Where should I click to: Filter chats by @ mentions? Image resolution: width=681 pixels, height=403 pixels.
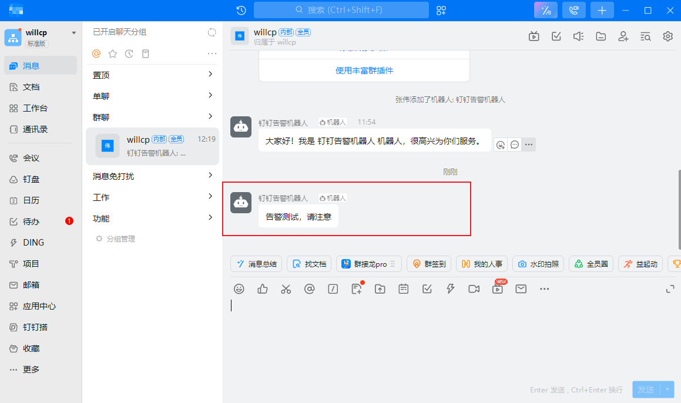[96, 53]
